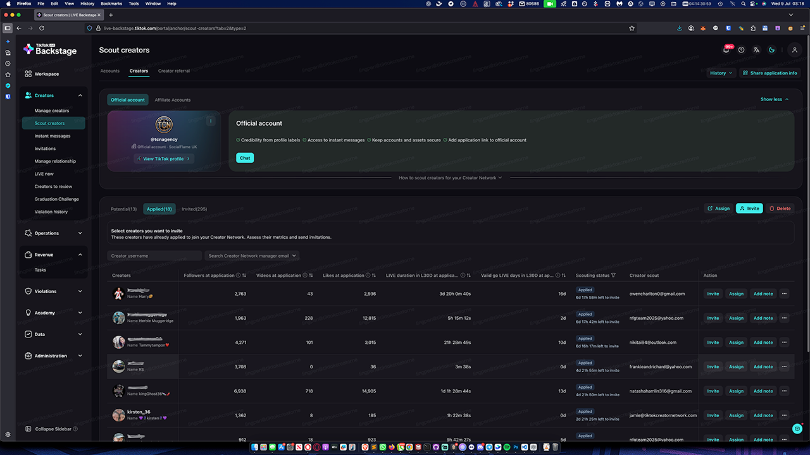Click the Creator username search field
Image resolution: width=810 pixels, height=455 pixels.
point(154,256)
